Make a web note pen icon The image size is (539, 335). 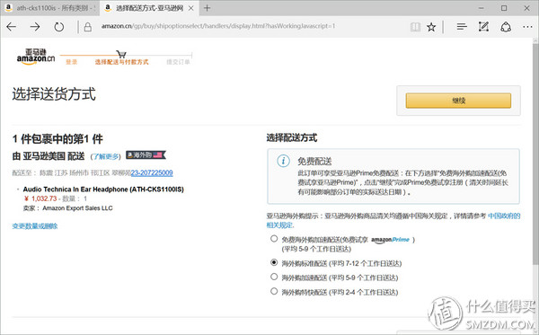[483, 26]
